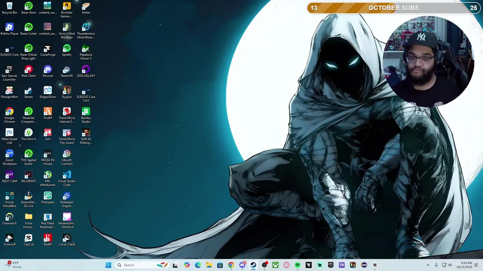The height and width of the screenshot is (271, 483).
Task: Show hidden system tray icons
Action: pos(428,265)
